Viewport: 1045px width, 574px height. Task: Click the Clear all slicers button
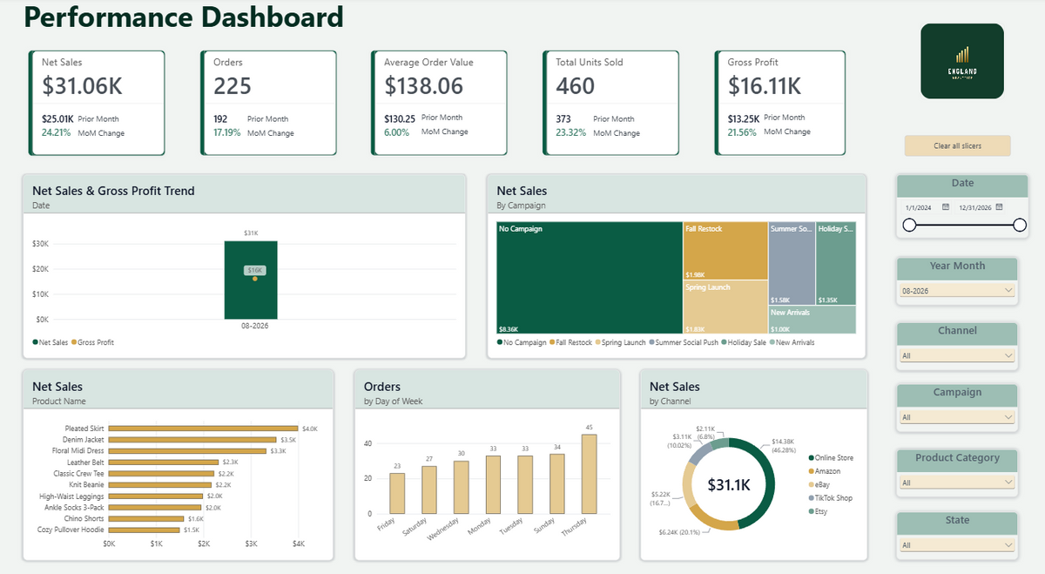[957, 145]
